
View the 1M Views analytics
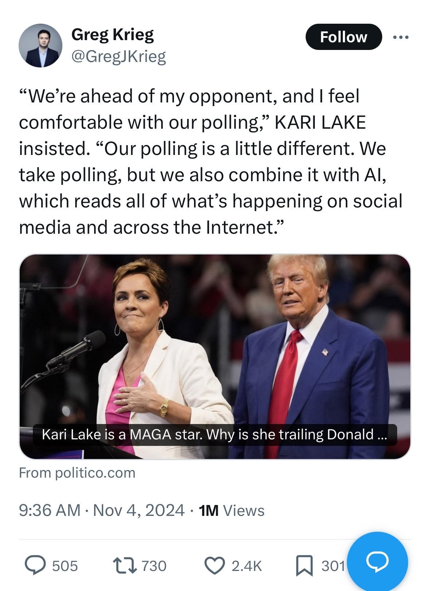pyautogui.click(x=232, y=510)
